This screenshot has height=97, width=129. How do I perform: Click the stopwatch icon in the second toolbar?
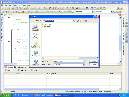(x=72, y=12)
